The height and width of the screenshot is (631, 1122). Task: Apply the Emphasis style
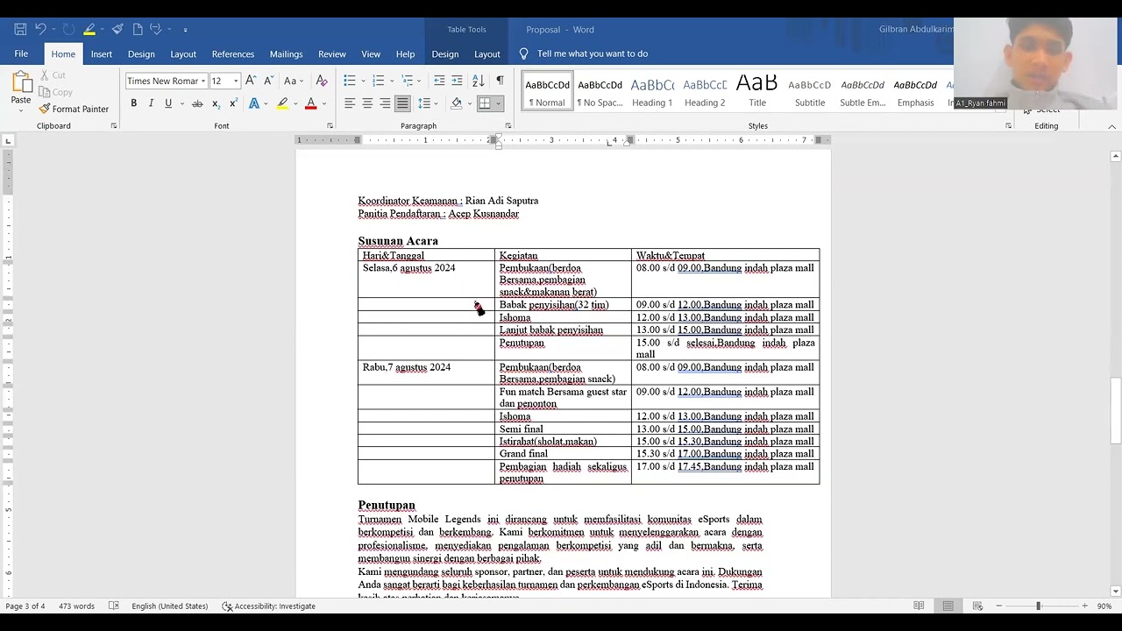[915, 91]
